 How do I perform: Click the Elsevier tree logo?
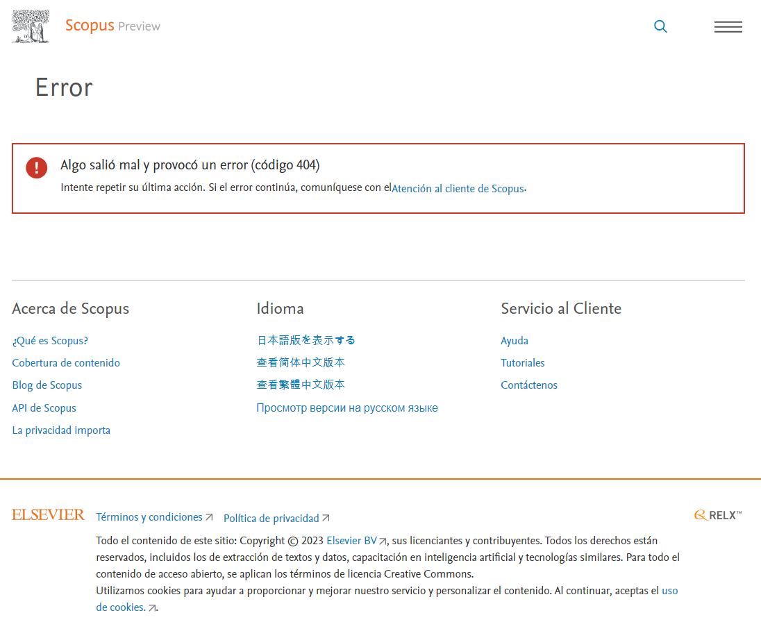(31, 26)
